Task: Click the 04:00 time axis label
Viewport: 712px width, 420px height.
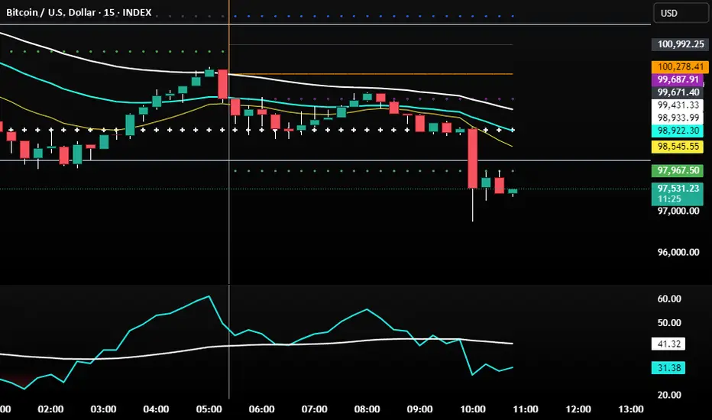Action: pyautogui.click(x=156, y=409)
